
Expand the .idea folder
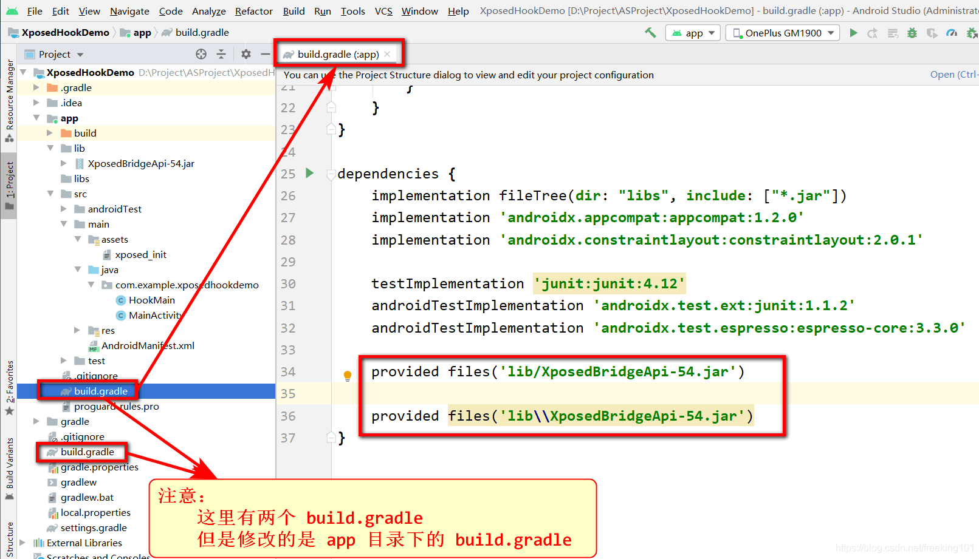click(x=36, y=103)
